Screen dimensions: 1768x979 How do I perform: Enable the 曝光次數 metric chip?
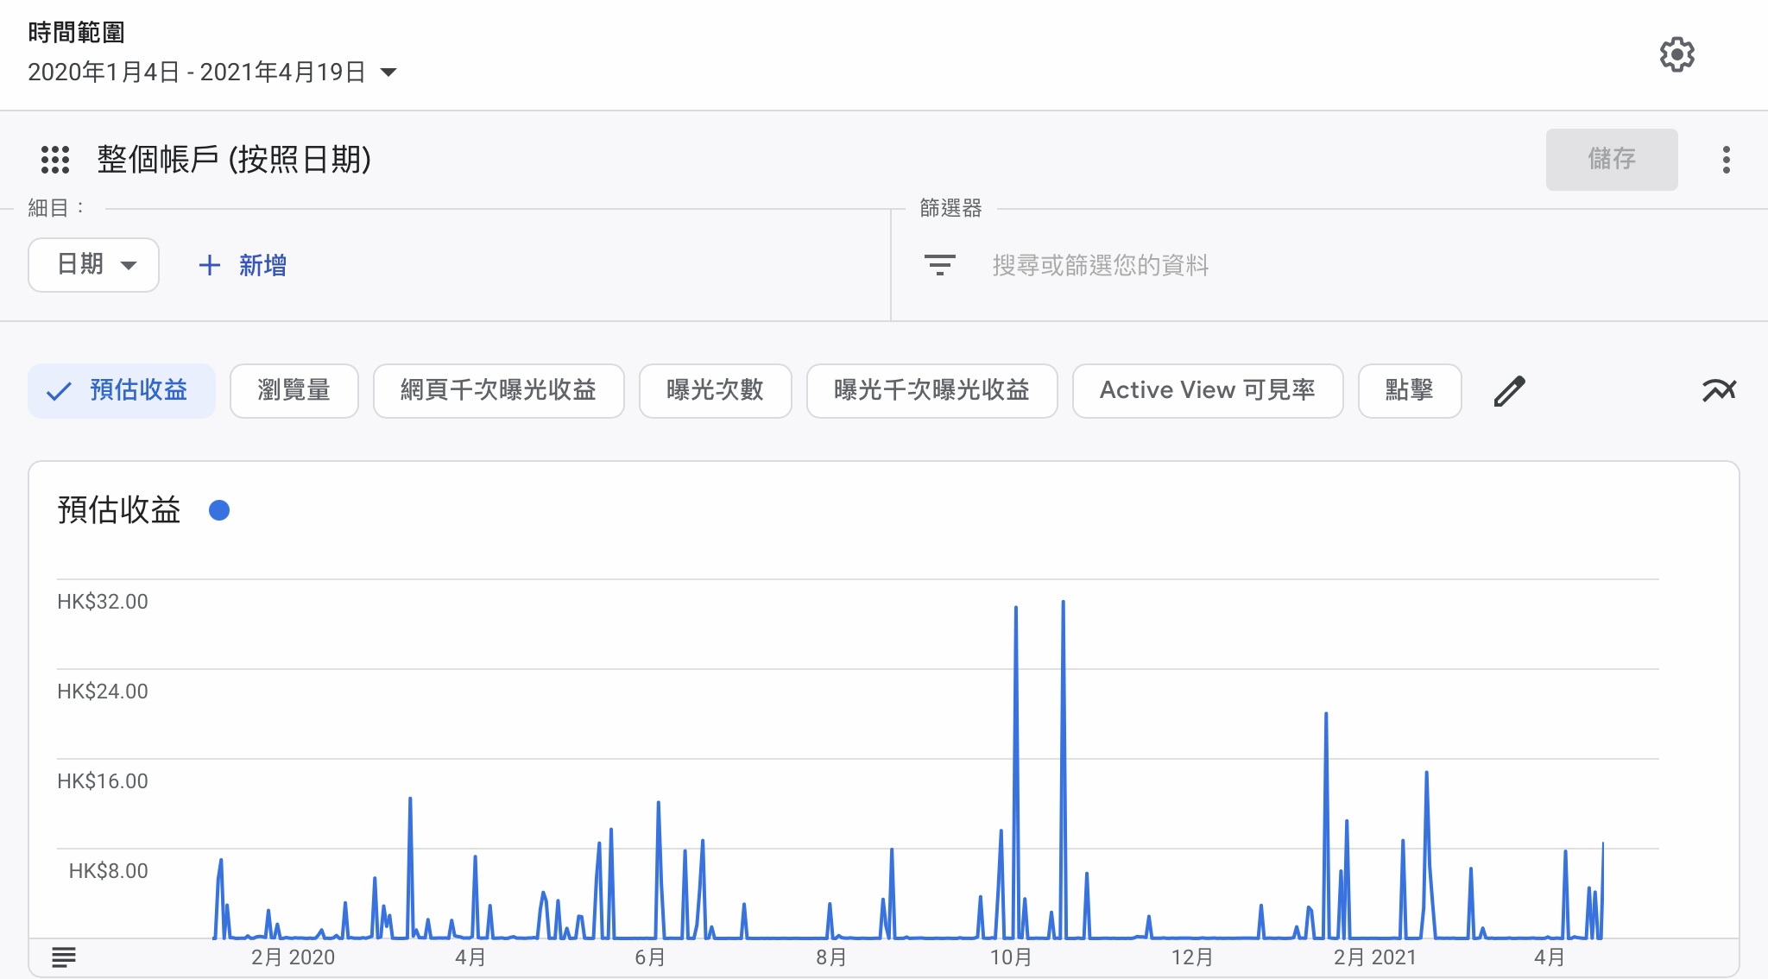[x=715, y=391]
